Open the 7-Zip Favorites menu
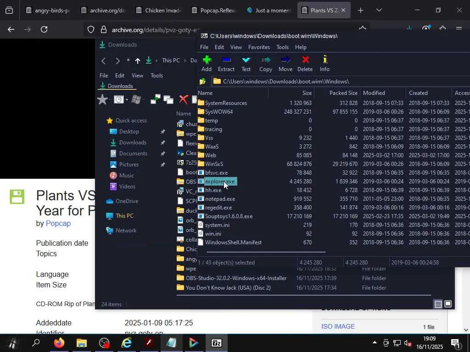Image resolution: width=470 pixels, height=352 pixels. (x=259, y=47)
